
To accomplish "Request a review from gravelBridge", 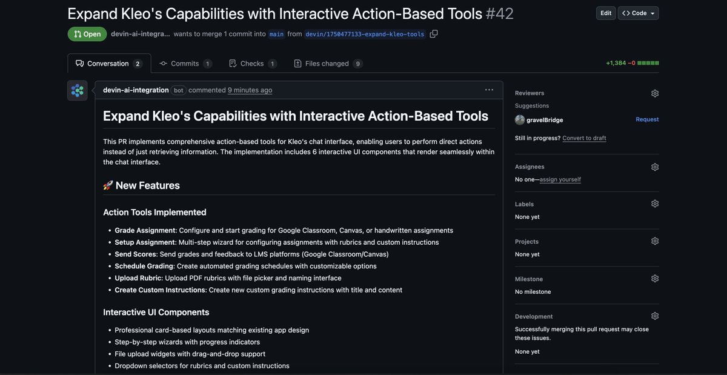I will (647, 119).
